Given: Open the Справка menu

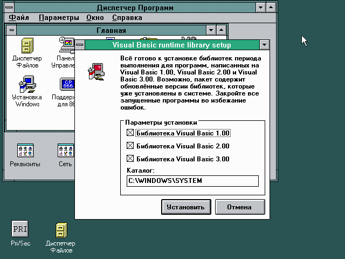Looking at the screenshot, I should click(x=127, y=18).
